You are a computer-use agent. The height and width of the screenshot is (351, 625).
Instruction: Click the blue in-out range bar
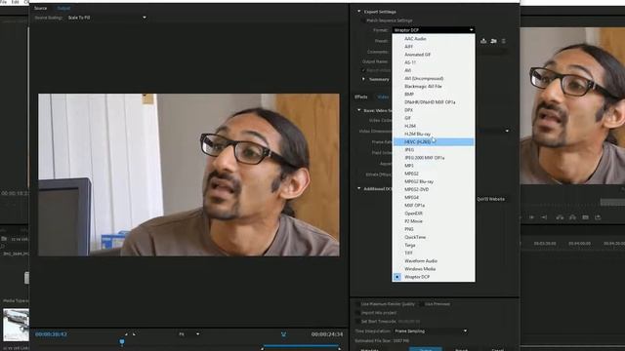pos(301,346)
